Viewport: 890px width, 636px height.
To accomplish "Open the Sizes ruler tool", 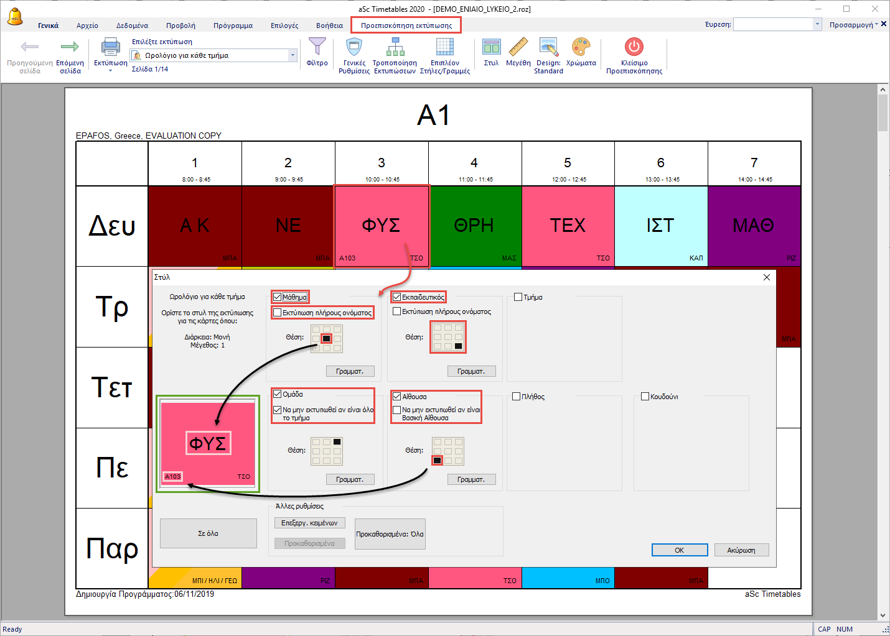I will (518, 47).
